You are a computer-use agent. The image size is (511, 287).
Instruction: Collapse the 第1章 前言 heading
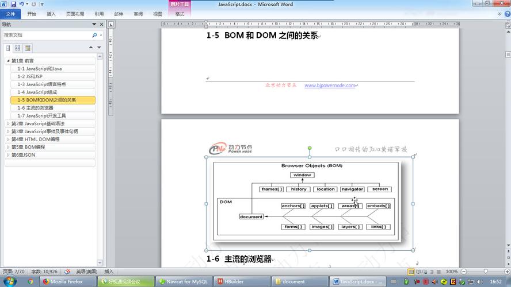point(8,61)
